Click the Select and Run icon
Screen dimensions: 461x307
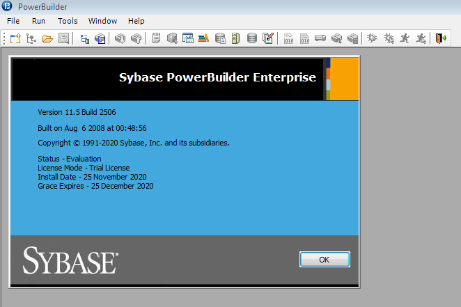pos(421,38)
